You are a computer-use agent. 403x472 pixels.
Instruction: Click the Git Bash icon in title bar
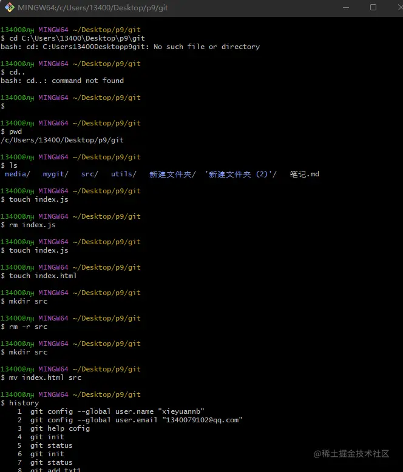(9, 7)
